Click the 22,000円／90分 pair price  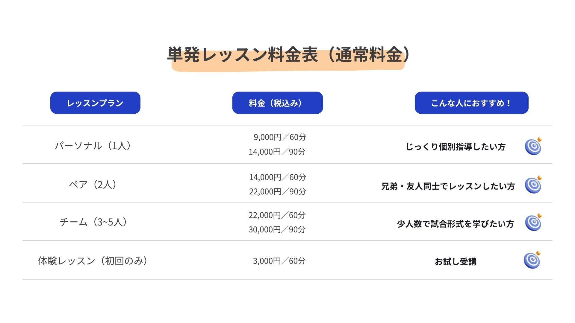click(x=277, y=192)
